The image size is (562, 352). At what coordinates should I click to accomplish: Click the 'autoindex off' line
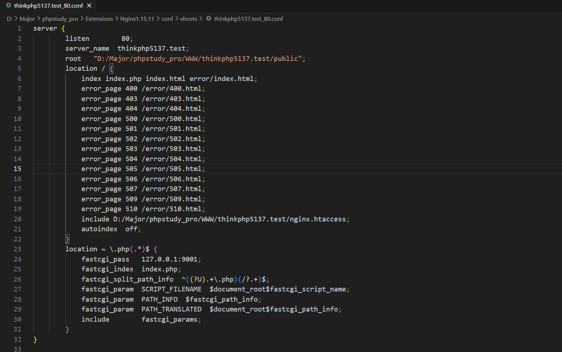pyautogui.click(x=111, y=229)
